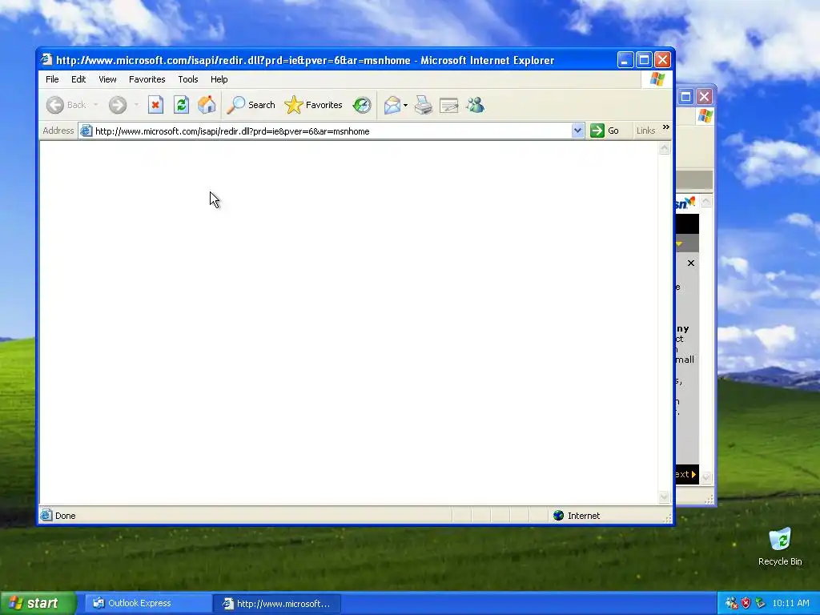This screenshot has width=820, height=615.
Task: Open the Mail envelope icon
Action: coord(392,105)
